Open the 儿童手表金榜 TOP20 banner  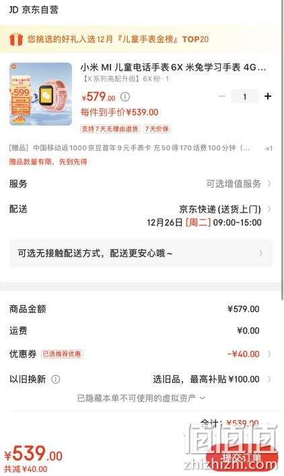(x=141, y=39)
